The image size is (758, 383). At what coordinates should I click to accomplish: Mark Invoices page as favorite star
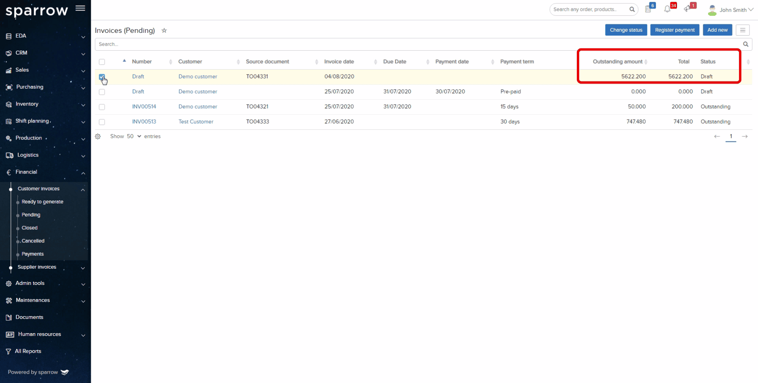[164, 30]
